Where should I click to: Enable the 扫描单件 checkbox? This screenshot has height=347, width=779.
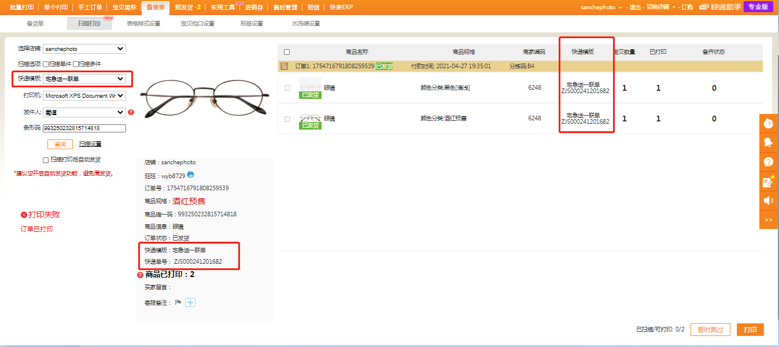(x=46, y=64)
